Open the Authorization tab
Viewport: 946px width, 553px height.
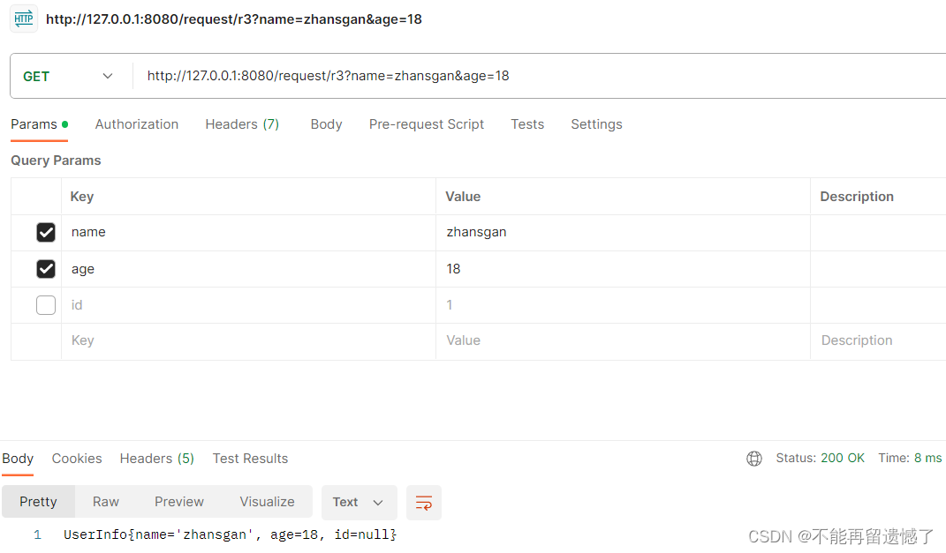[x=137, y=124]
